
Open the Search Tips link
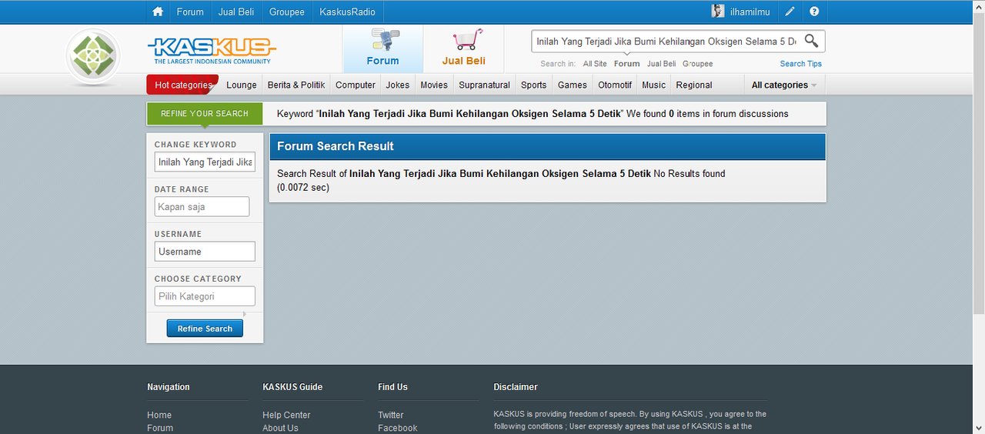click(801, 64)
